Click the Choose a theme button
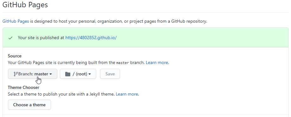The height and width of the screenshot is (117, 291). [29, 105]
